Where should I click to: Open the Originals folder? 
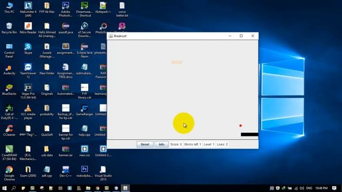47,90
